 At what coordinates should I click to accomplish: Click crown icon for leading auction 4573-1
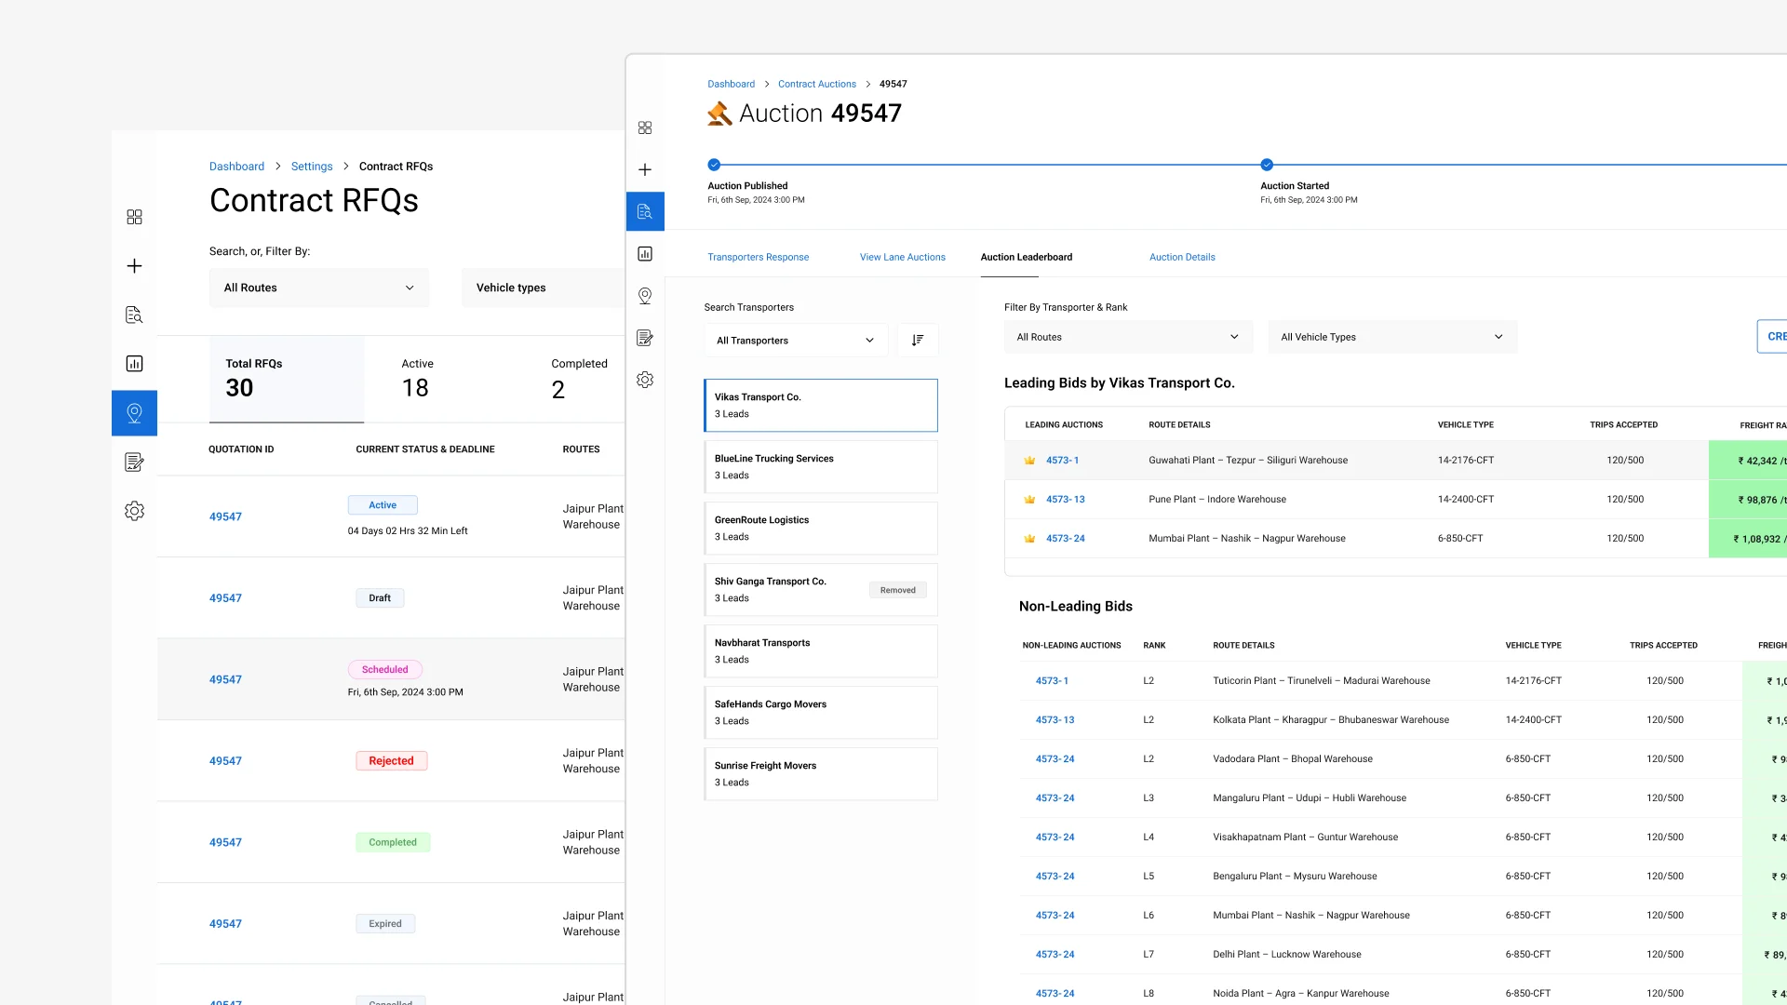(x=1029, y=461)
